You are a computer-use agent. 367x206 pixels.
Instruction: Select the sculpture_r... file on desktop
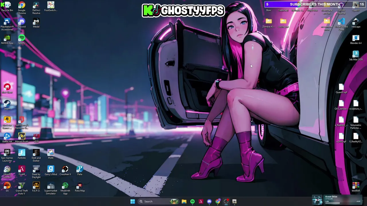click(x=356, y=105)
